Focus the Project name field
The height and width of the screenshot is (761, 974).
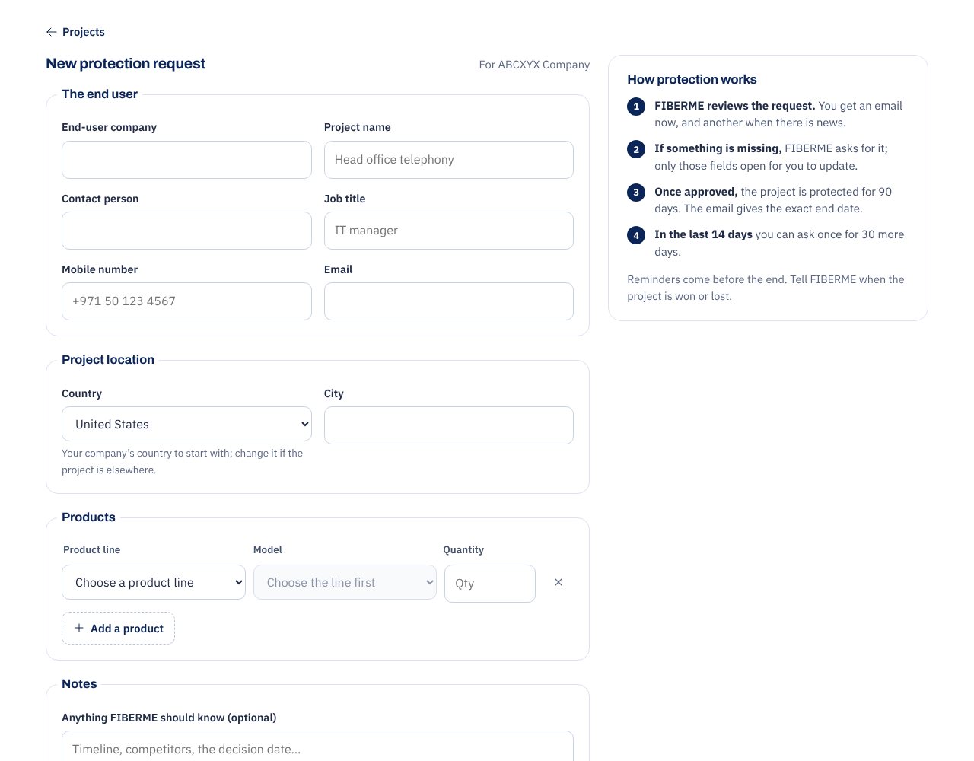(x=449, y=160)
